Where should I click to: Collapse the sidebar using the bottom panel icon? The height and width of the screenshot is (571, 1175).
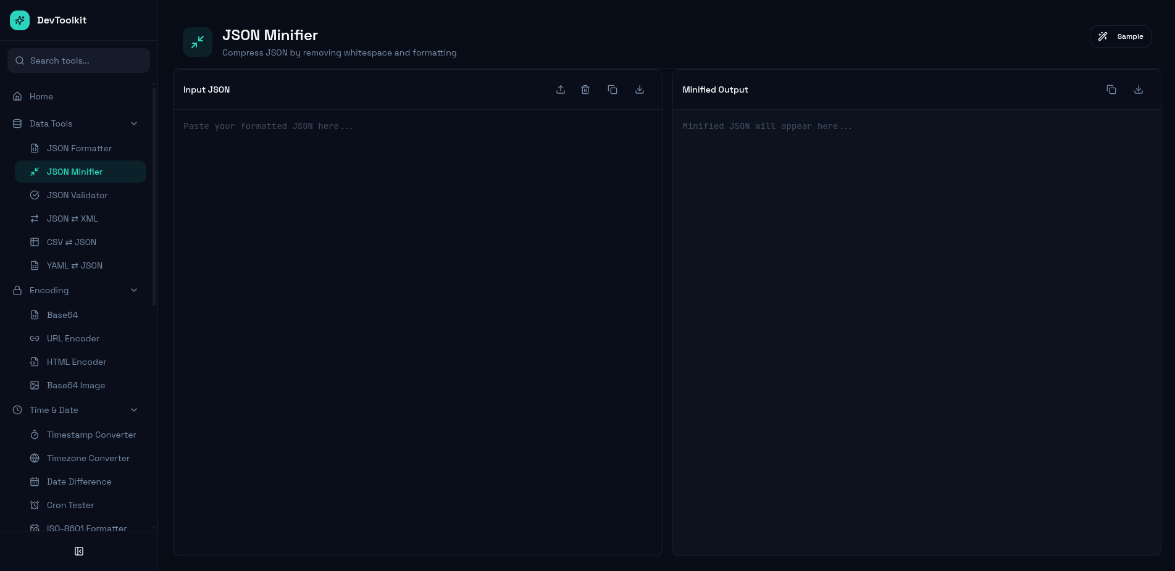(78, 551)
